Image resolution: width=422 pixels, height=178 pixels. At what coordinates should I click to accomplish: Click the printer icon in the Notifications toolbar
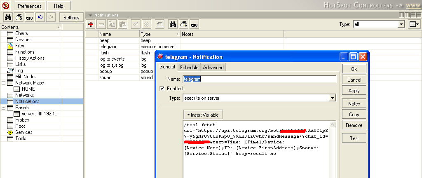[183, 24]
